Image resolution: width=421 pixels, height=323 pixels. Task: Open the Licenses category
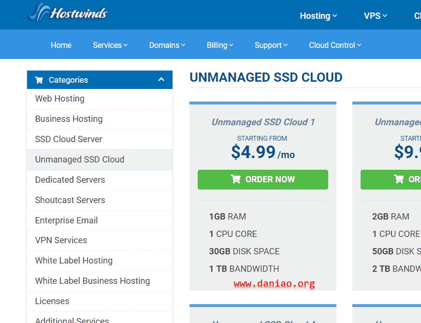pyautogui.click(x=100, y=302)
